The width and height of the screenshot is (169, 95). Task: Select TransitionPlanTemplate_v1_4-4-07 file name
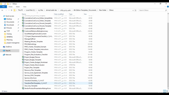coord(36,83)
